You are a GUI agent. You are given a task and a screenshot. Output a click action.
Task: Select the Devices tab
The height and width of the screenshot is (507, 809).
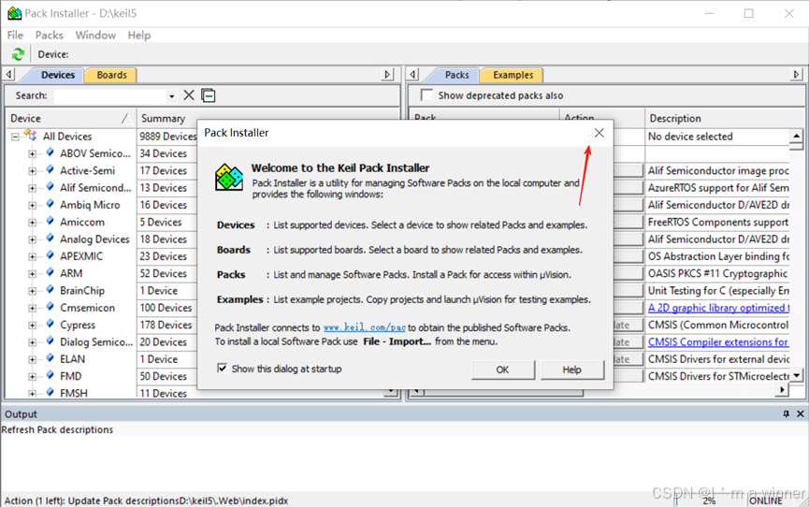pyautogui.click(x=57, y=75)
